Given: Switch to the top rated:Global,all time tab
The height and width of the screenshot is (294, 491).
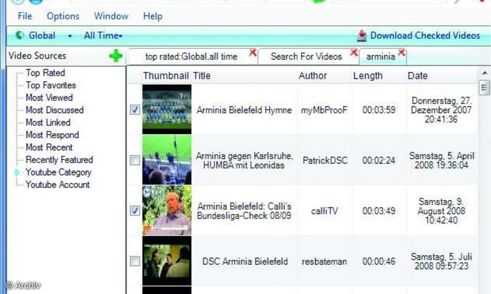Looking at the screenshot, I should click(191, 57).
